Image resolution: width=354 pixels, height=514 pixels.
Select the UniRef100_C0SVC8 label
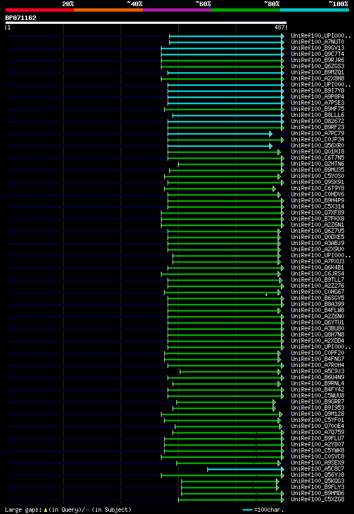click(x=317, y=457)
